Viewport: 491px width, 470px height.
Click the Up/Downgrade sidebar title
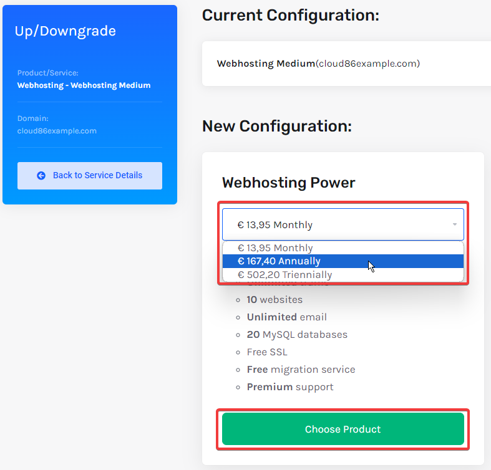click(x=65, y=31)
